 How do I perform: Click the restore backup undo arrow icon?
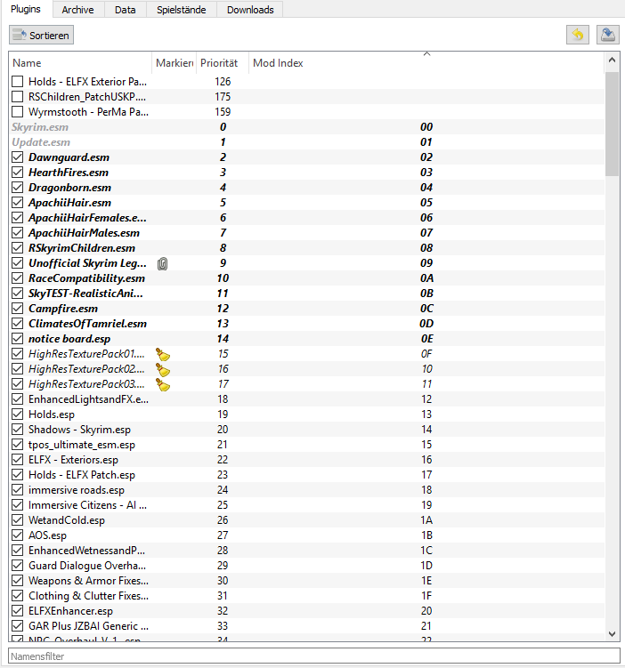[x=577, y=35]
